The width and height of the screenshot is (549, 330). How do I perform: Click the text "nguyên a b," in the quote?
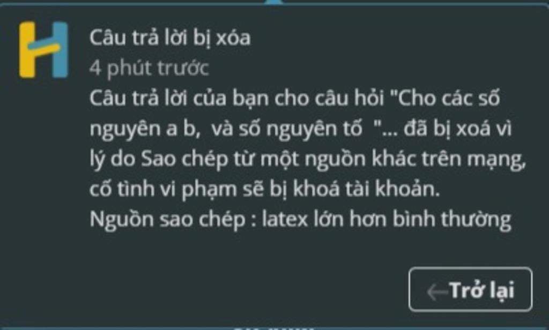145,129
